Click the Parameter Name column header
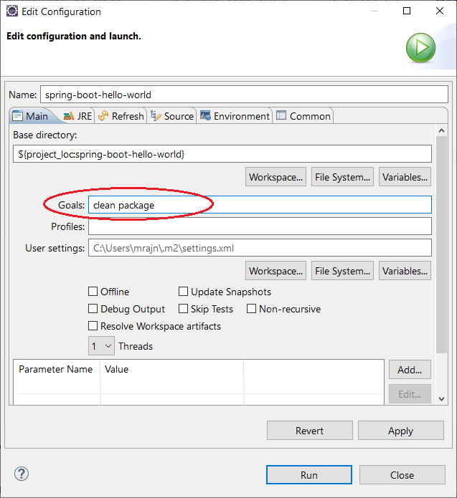Viewport: 457px width, 498px height. (x=56, y=369)
